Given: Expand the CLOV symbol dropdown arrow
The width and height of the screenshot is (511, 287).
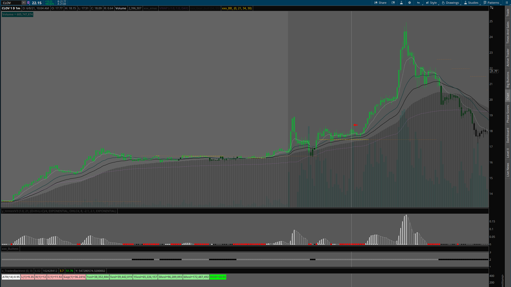Looking at the screenshot, I should [x=23, y=3].
